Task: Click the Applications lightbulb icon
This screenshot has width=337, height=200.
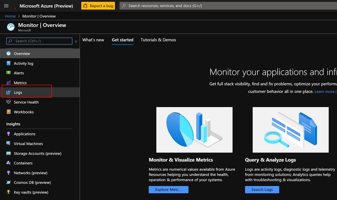Action: point(8,134)
